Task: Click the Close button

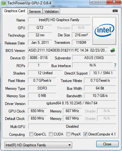Action: pyautogui.click(x=107, y=144)
